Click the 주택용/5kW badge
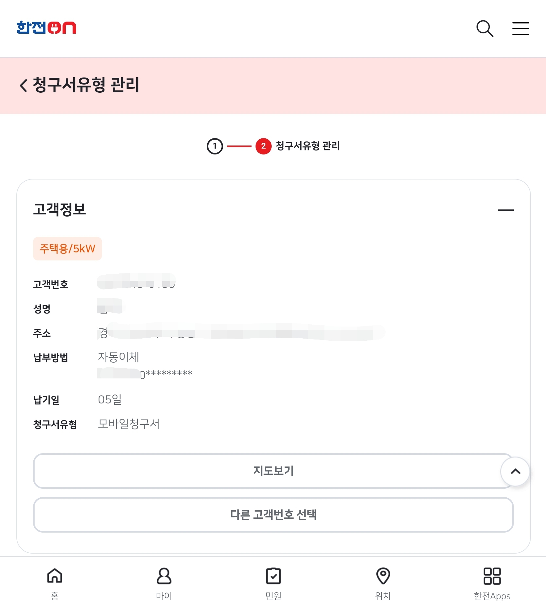The image size is (546, 616). coord(67,249)
